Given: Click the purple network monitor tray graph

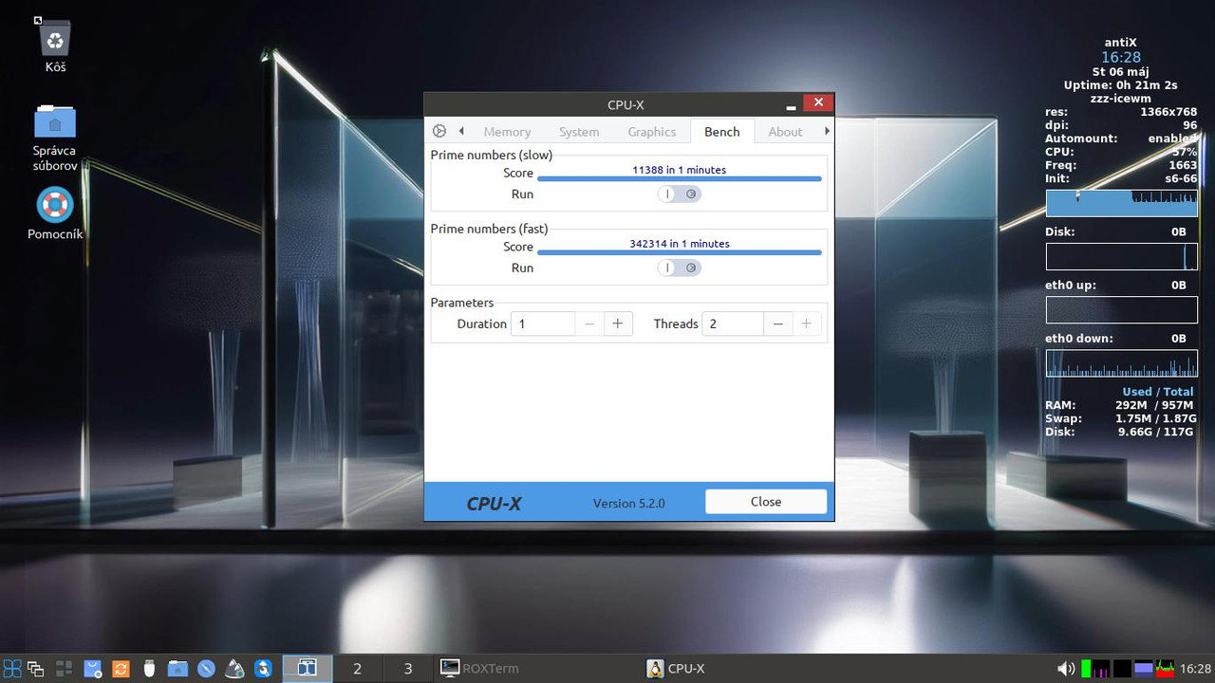Looking at the screenshot, I should 1101,669.
